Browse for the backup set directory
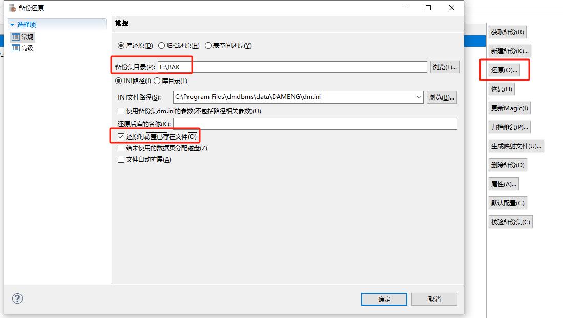 [444, 67]
